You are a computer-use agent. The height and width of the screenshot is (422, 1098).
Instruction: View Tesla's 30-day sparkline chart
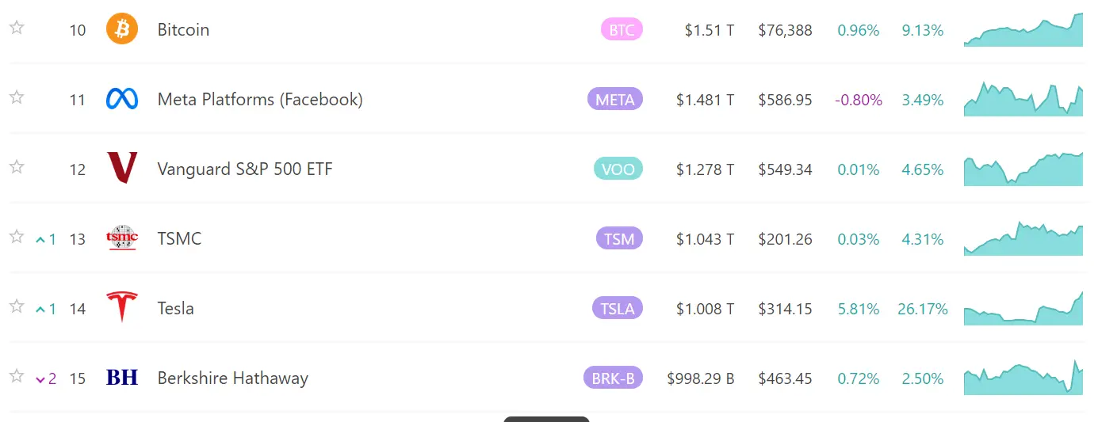tap(1023, 309)
